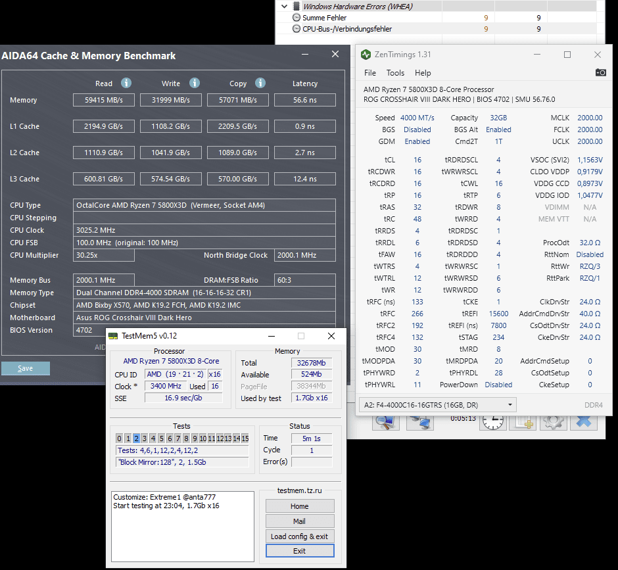Screen dimensions: 618x570
Task: Click the PowerDown Disabled value
Action: click(x=498, y=385)
